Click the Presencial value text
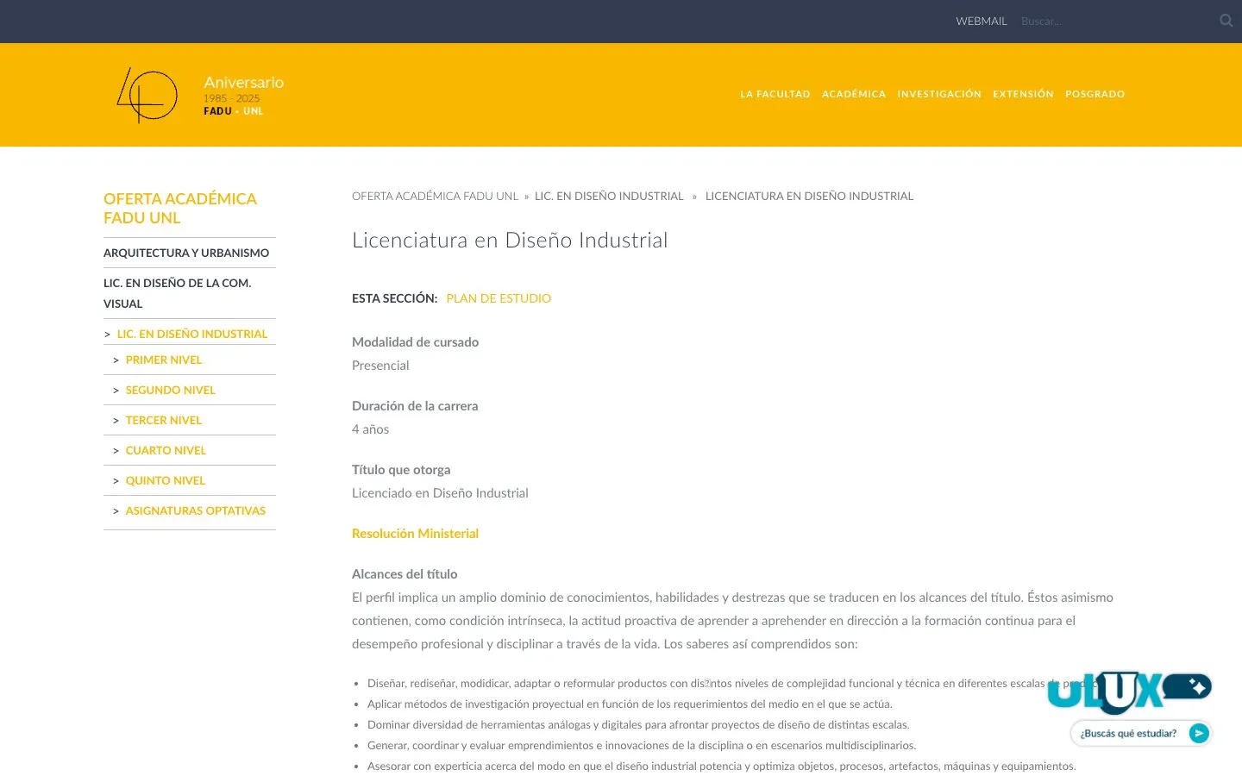This screenshot has height=776, width=1242. point(380,366)
